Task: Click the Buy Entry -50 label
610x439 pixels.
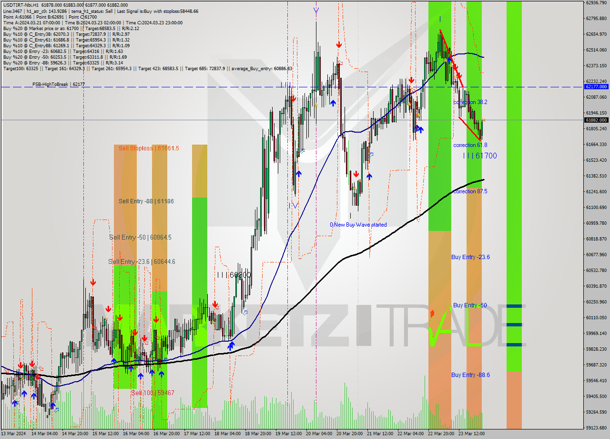Action: pos(470,305)
